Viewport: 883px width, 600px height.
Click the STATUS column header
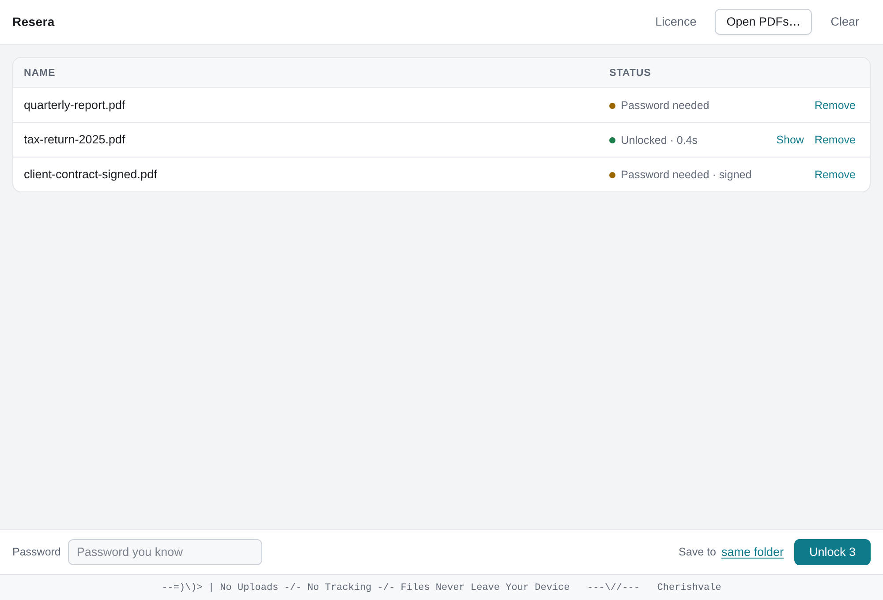630,73
